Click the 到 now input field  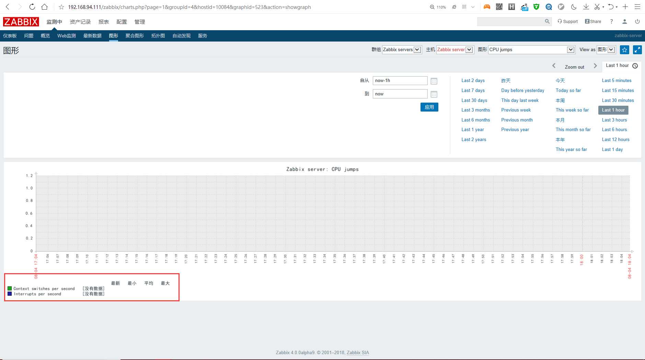point(400,94)
